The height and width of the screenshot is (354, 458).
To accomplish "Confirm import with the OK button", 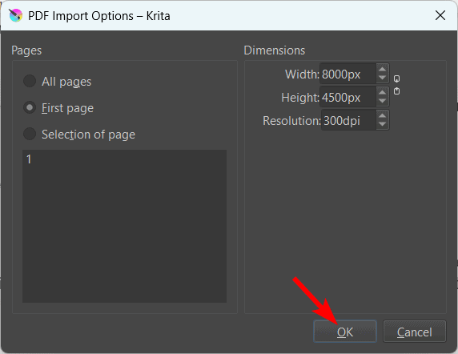I will 345,332.
